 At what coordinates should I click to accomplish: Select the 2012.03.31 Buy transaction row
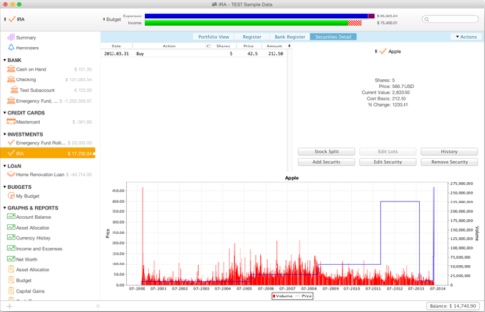pos(194,54)
